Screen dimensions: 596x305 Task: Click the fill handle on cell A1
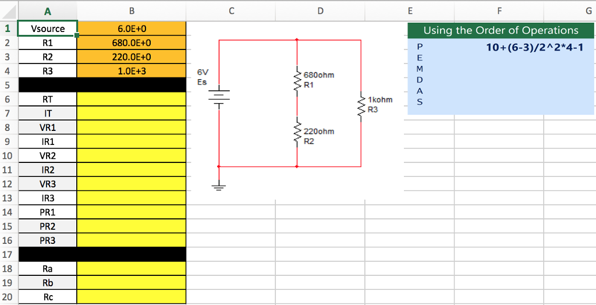[x=77, y=36]
